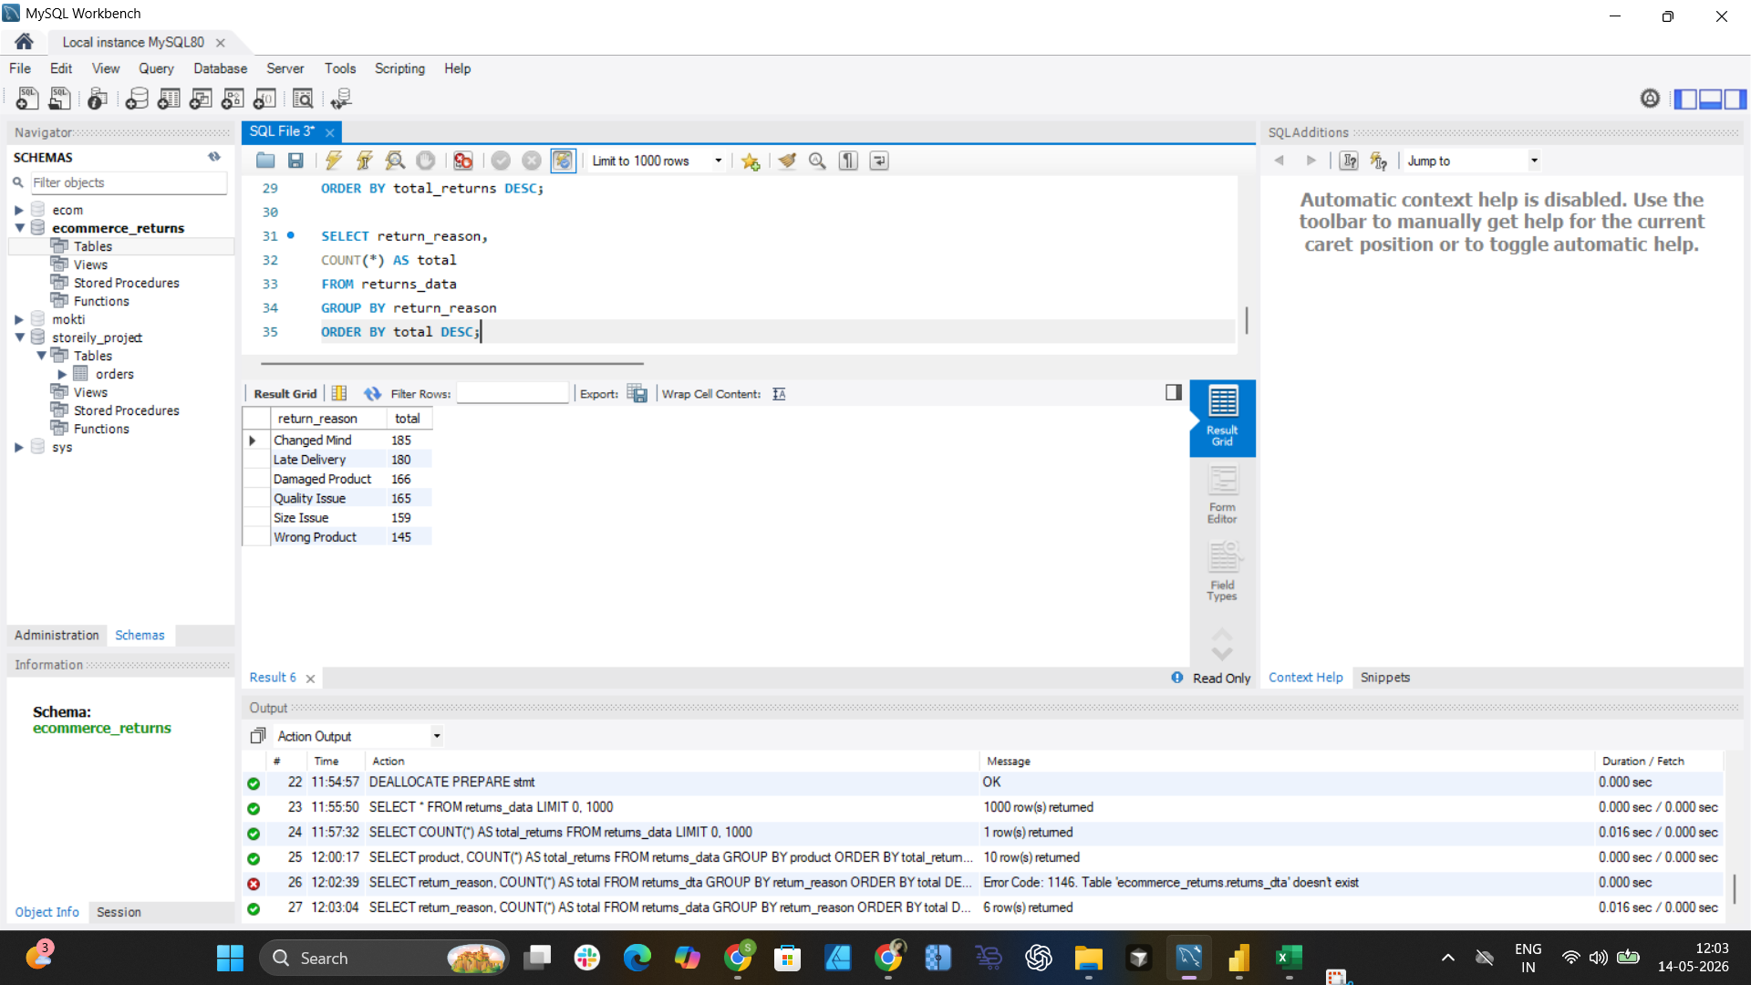Click Save snippet star icon
Screen dimensions: 1751x985
[x=751, y=161]
